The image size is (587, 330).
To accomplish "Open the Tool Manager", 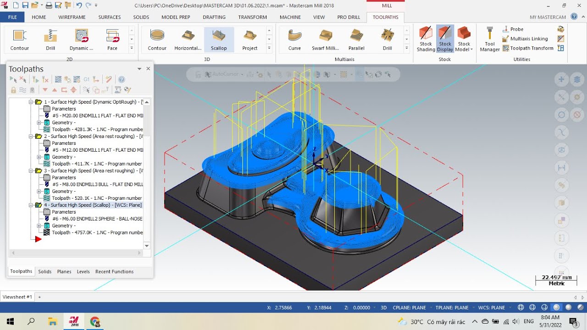I will (490, 39).
